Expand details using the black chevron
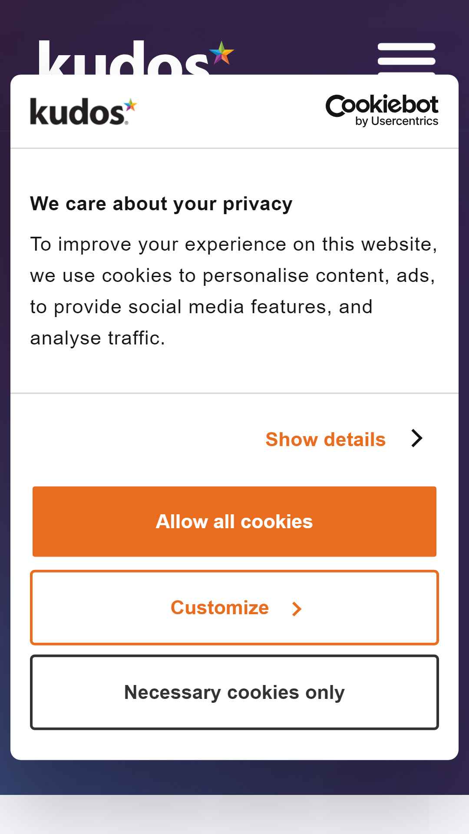 point(417,438)
